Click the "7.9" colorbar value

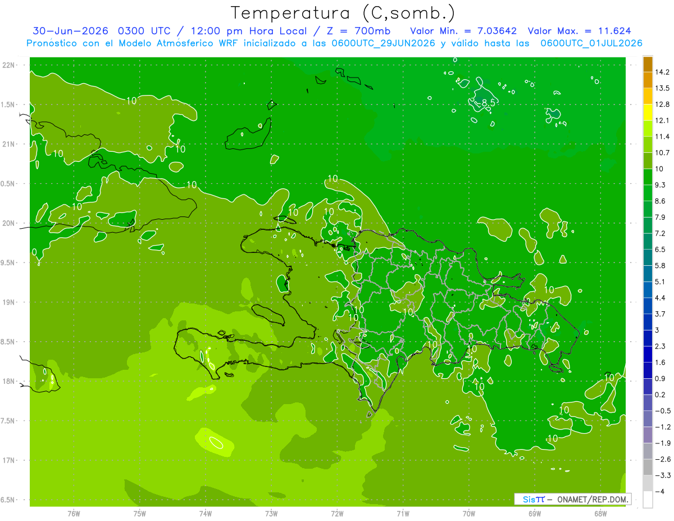(659, 218)
